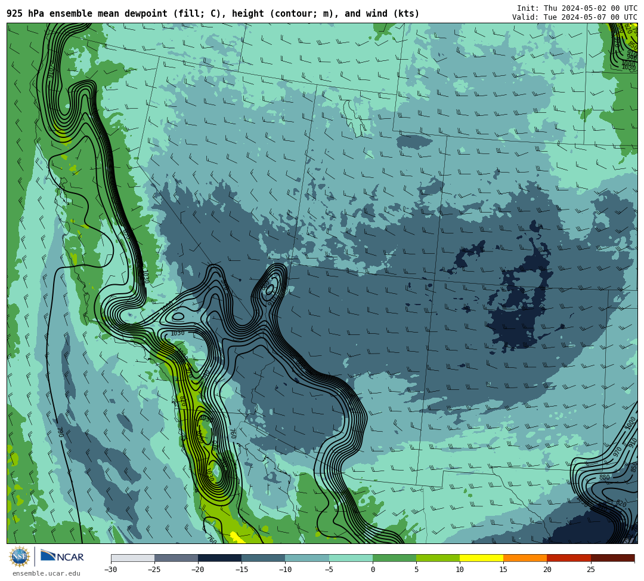Viewport: 644px width, 581px height.
Task: Click the -10 to -5 teal swatch
Action: pyautogui.click(x=307, y=558)
